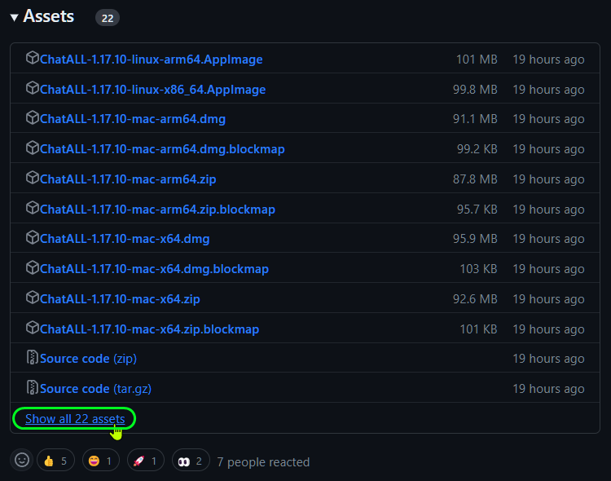Open ChatALL-1.17.10-mac-x64.zip.blockmap link
Image resolution: width=611 pixels, height=481 pixels.
tap(149, 329)
